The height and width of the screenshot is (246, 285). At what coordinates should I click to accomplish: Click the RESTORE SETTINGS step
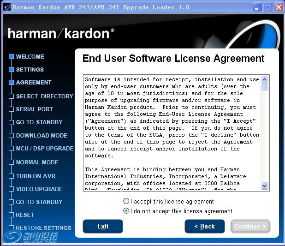44,228
